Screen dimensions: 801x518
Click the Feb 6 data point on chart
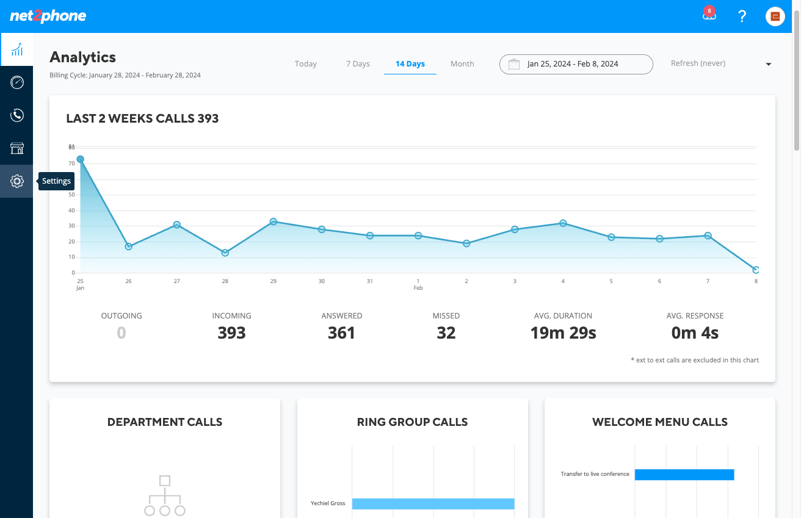[x=659, y=239]
